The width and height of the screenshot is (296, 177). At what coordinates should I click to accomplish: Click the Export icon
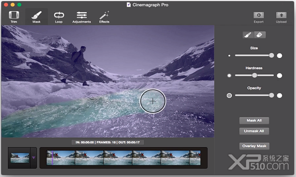coord(259,17)
